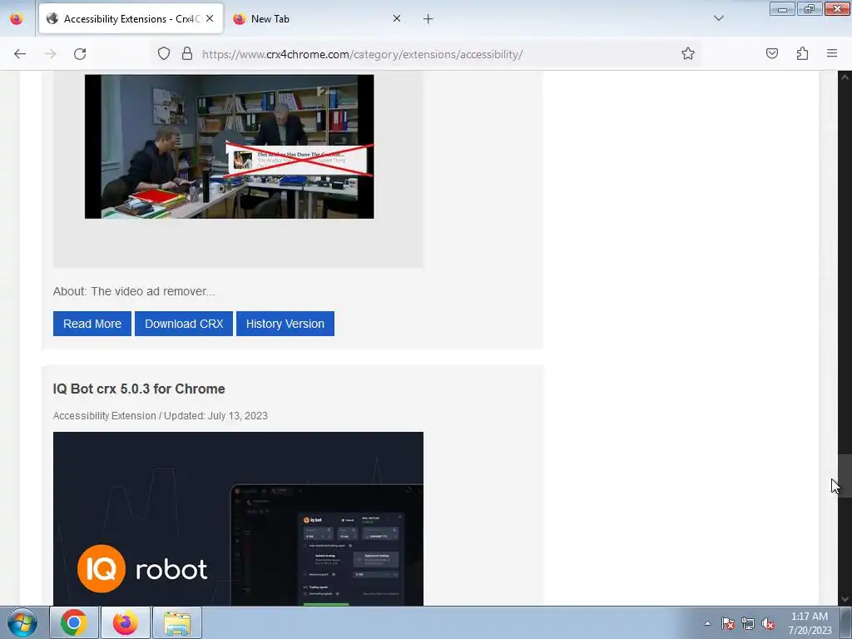
Task: Open Action Center flag icon
Action: 728,623
